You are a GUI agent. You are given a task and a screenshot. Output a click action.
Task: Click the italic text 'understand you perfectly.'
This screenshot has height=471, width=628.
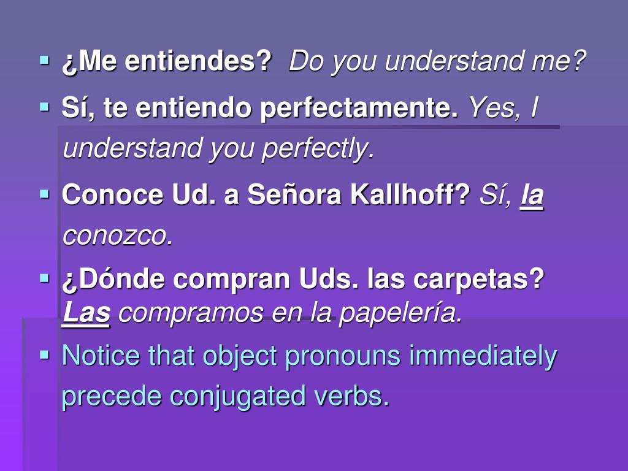click(x=219, y=149)
